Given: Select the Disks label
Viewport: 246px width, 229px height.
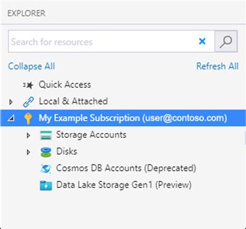Looking at the screenshot, I should (66, 151).
